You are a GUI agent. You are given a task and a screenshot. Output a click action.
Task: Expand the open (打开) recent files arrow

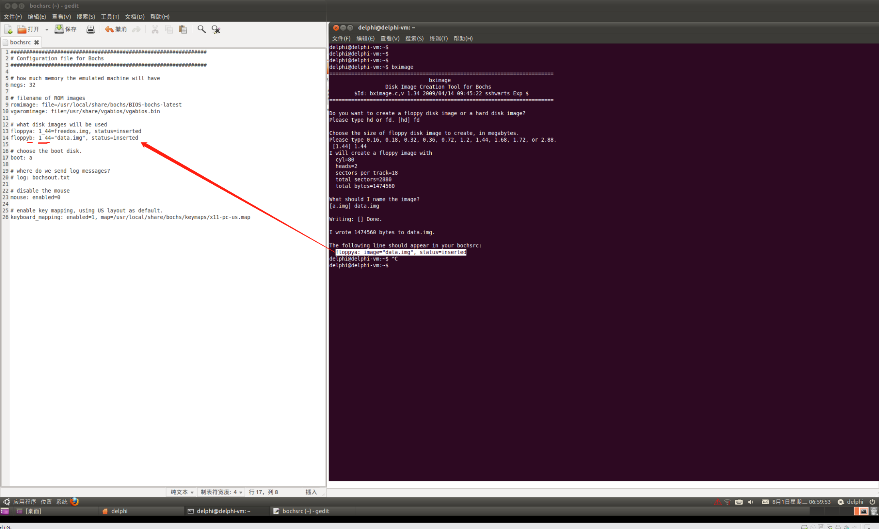tap(47, 30)
